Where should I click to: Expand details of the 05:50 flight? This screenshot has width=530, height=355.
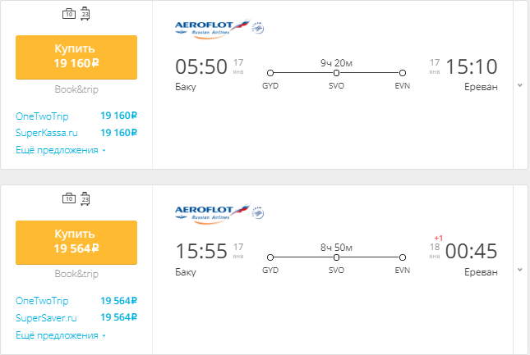[x=518, y=85]
